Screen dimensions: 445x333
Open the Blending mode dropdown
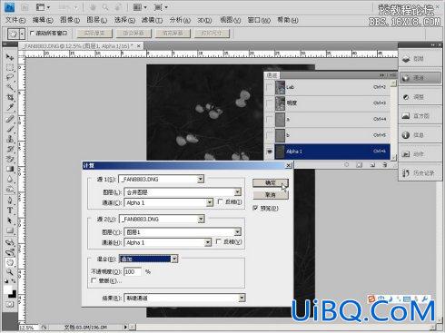[x=149, y=259]
